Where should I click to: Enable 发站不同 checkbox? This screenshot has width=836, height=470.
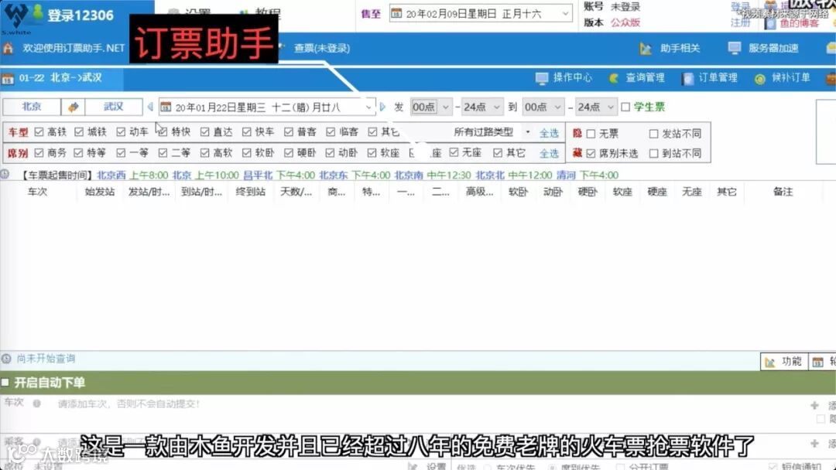click(653, 134)
